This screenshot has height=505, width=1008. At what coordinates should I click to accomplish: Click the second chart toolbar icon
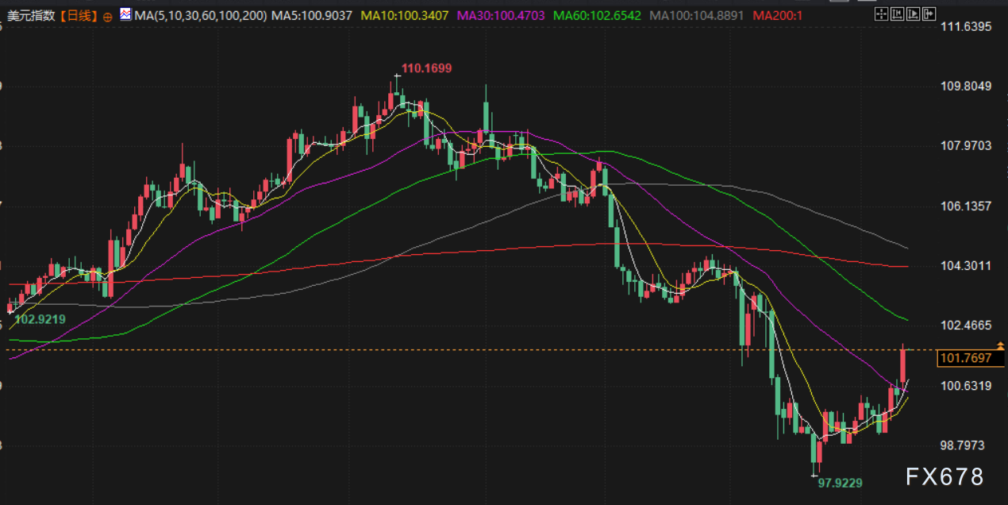pyautogui.click(x=897, y=14)
